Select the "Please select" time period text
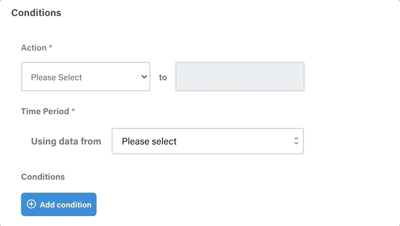 click(x=149, y=141)
